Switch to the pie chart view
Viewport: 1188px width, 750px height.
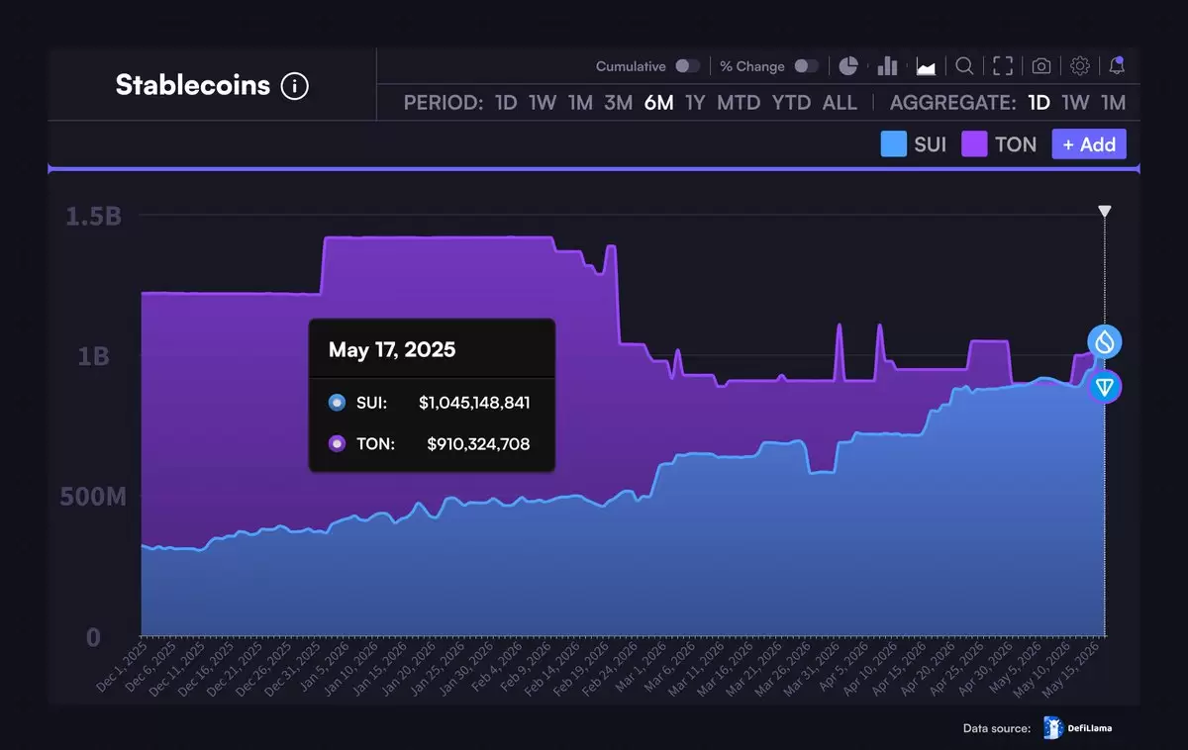click(848, 66)
